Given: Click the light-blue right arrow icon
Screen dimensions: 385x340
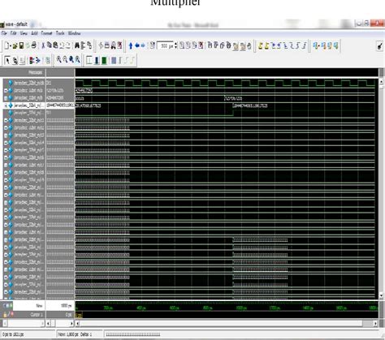Looking at the screenshot, I should (x=143, y=45).
